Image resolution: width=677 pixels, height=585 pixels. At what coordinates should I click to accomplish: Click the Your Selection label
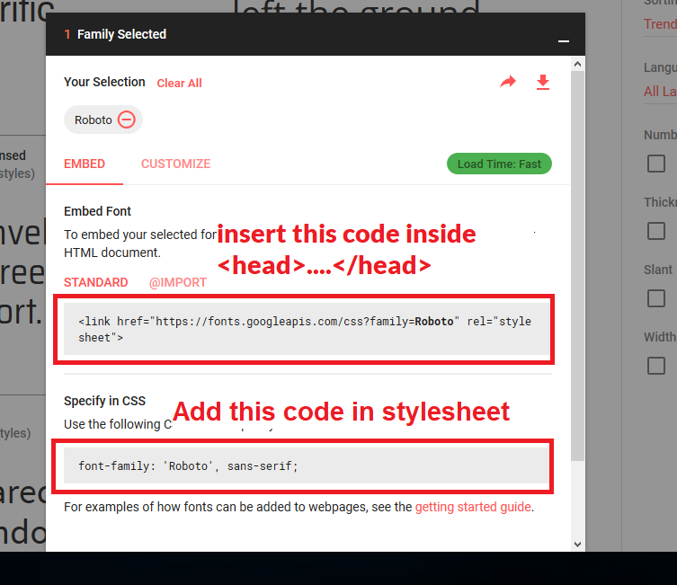pyautogui.click(x=104, y=82)
